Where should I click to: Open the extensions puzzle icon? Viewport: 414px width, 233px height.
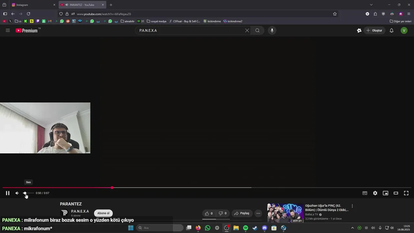click(375, 14)
